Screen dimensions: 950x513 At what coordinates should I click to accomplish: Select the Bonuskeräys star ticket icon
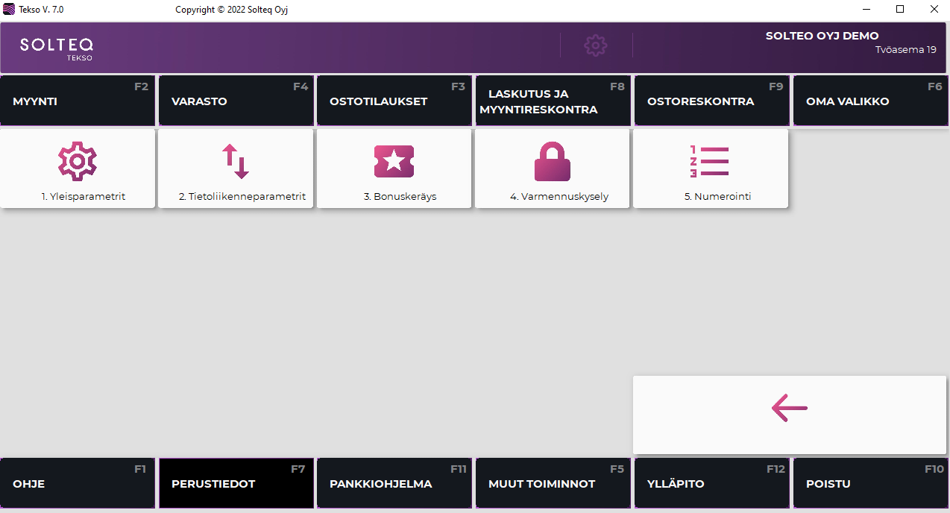394,162
